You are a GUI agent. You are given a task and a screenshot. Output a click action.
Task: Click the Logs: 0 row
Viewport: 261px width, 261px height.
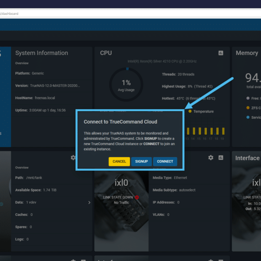click(x=52, y=239)
